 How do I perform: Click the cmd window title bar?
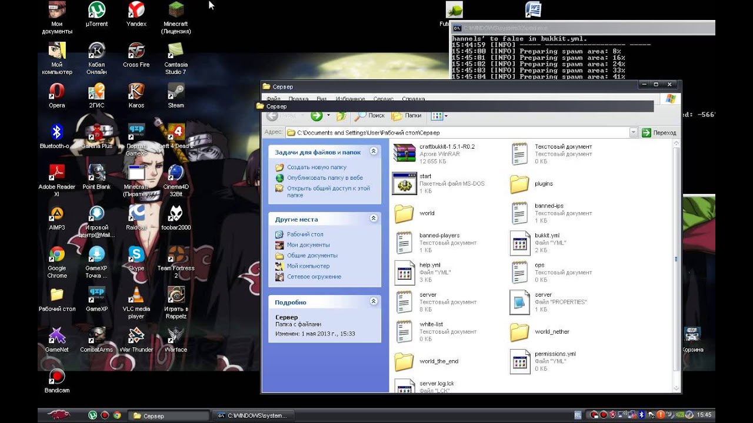click(582, 28)
